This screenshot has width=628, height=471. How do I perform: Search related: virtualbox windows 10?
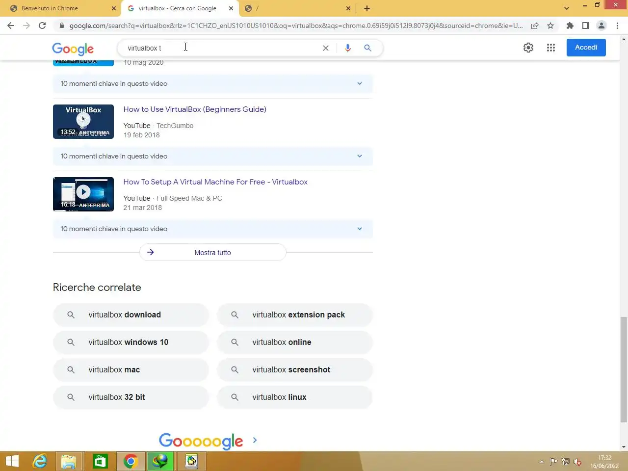(131, 342)
